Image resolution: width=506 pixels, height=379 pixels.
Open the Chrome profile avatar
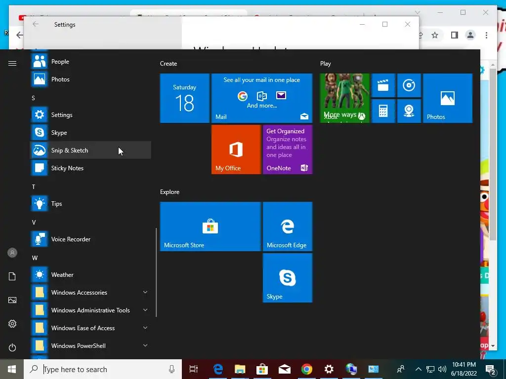470,35
